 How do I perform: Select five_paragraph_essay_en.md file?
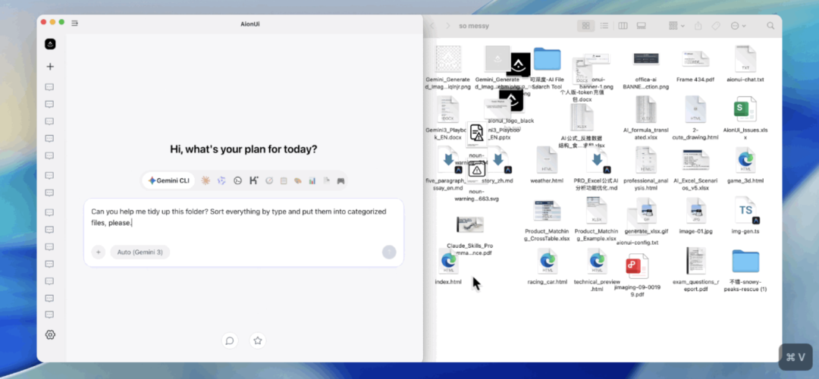(x=448, y=160)
